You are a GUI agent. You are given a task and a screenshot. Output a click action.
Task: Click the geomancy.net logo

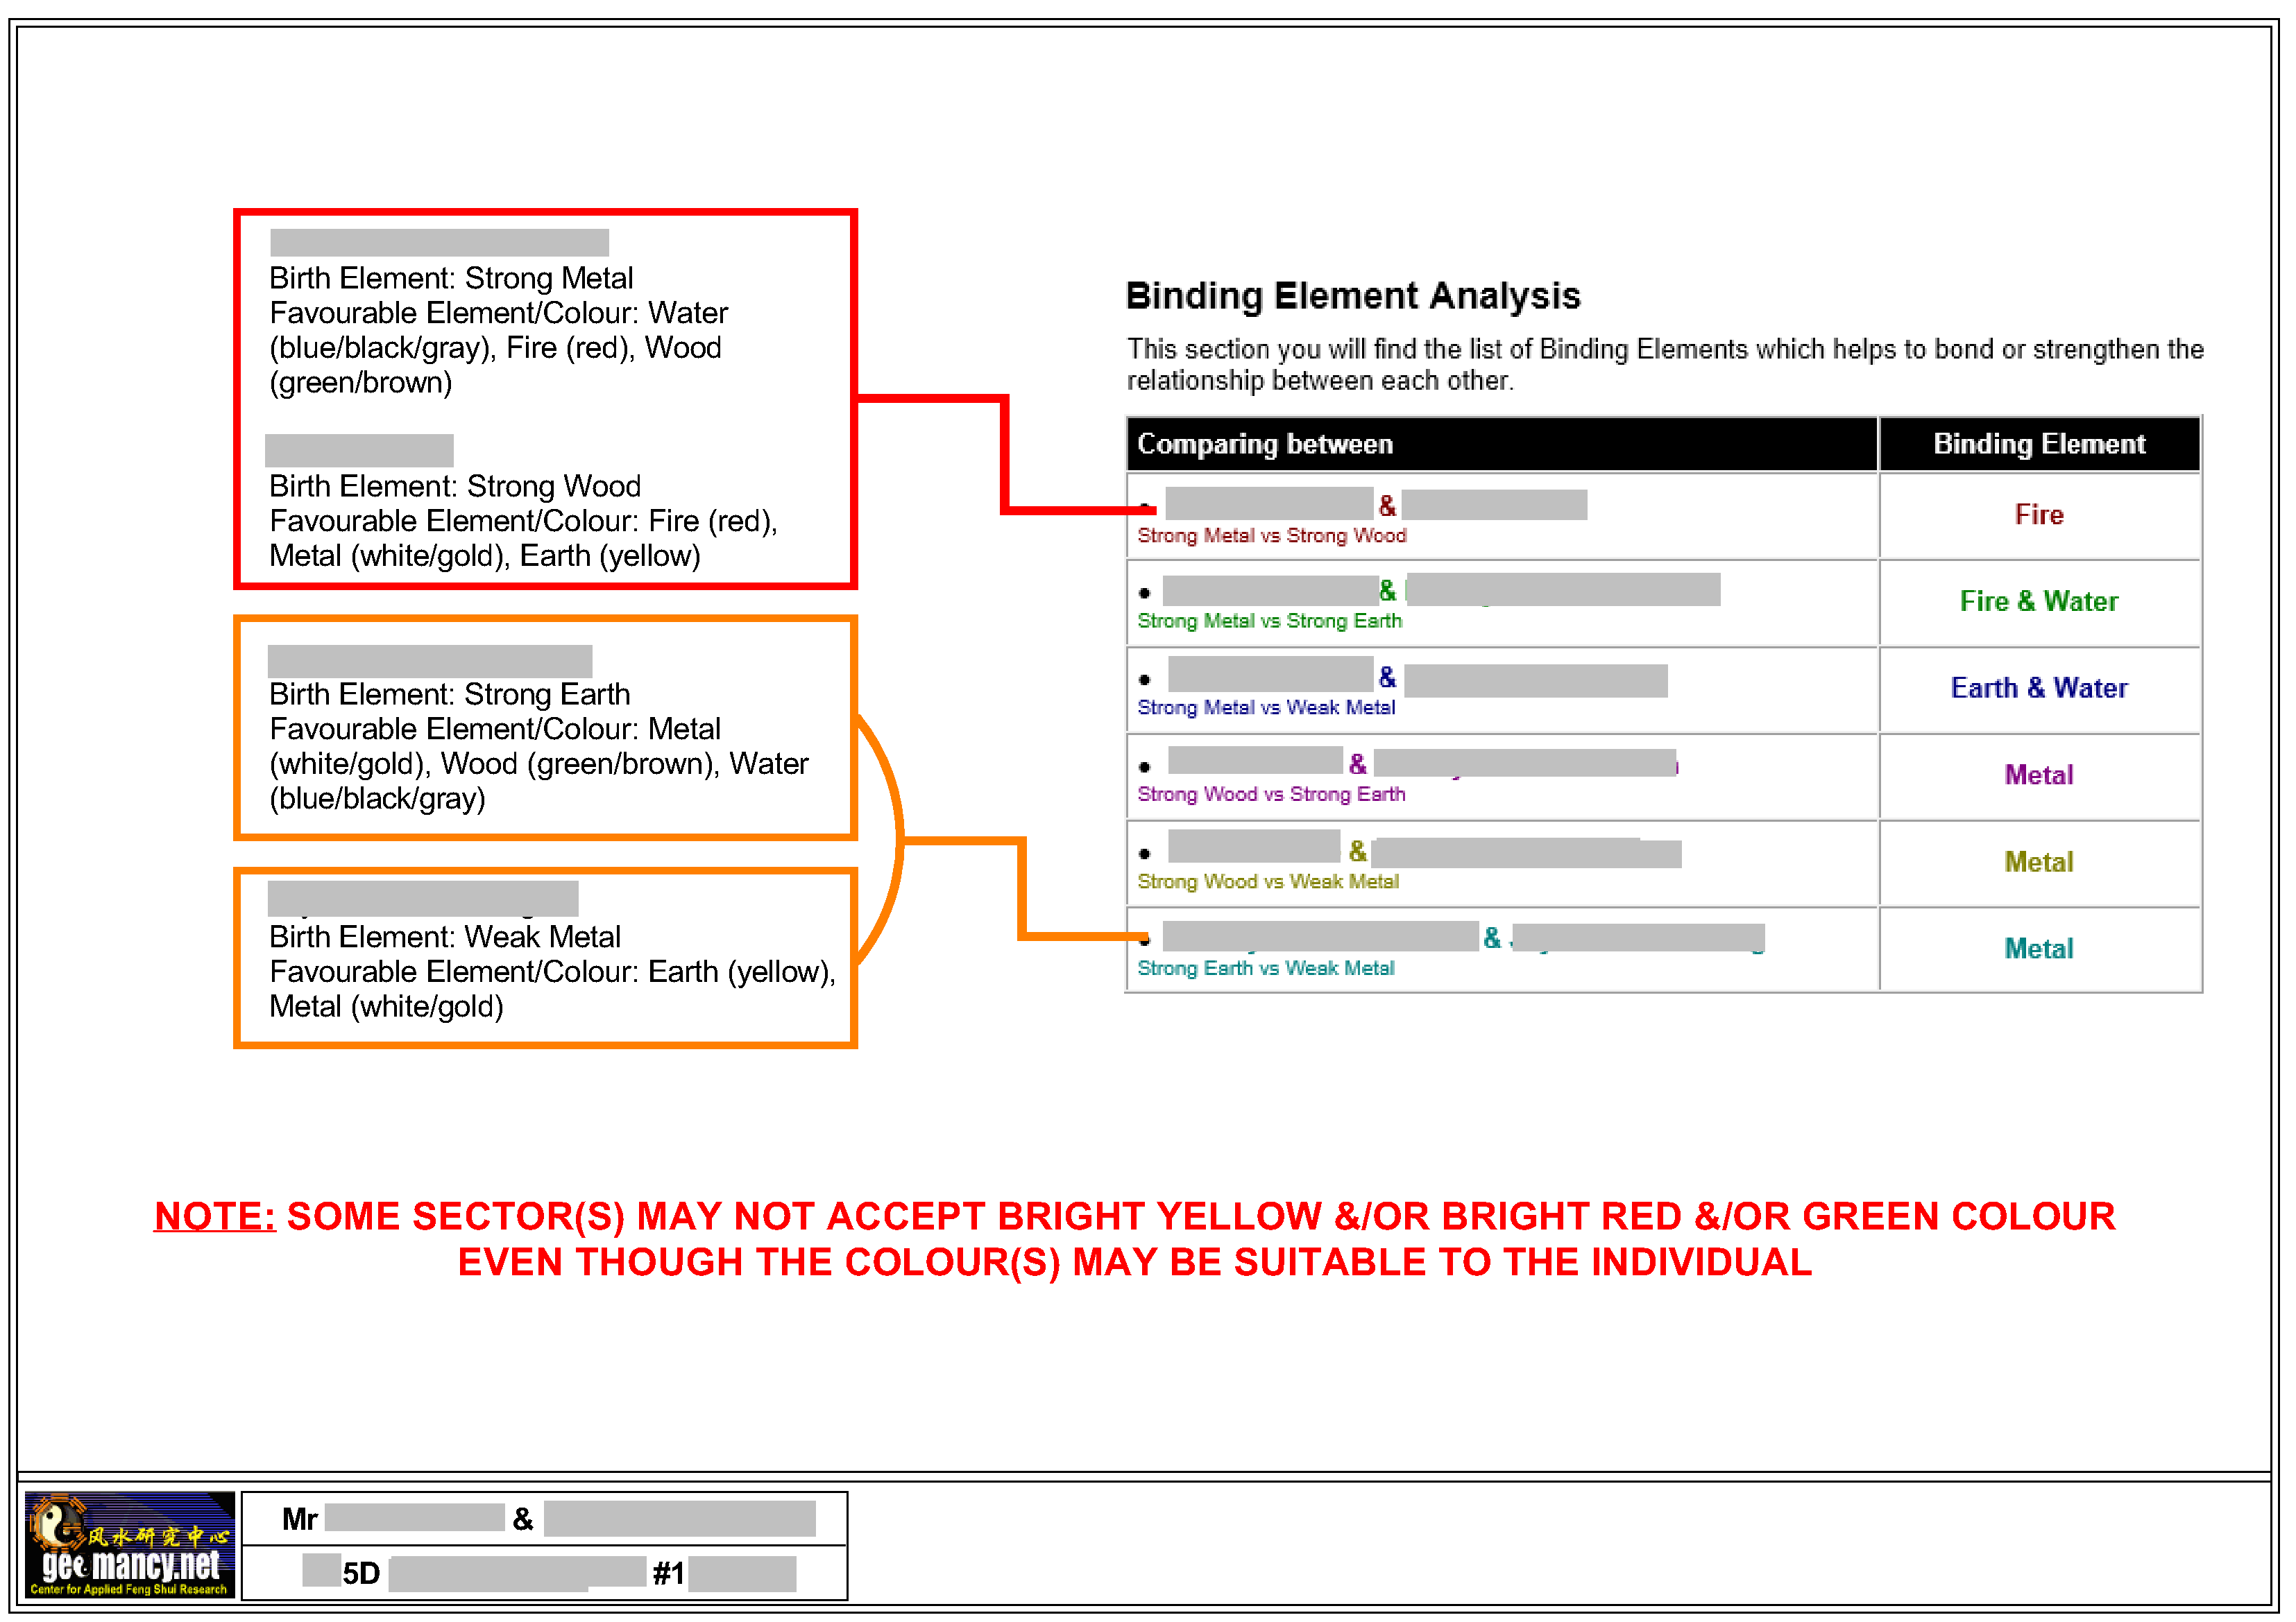click(129, 1544)
